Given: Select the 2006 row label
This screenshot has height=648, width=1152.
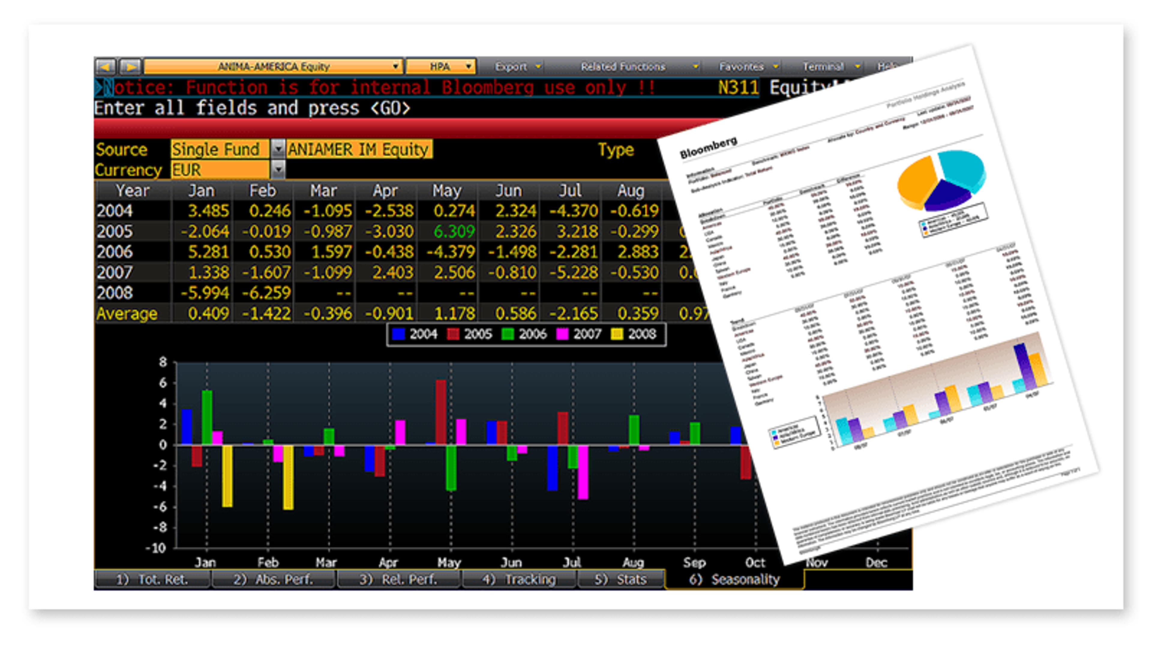Looking at the screenshot, I should pos(115,252).
